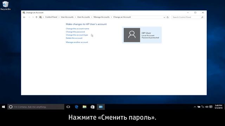Click the HP User account picture

(132, 35)
